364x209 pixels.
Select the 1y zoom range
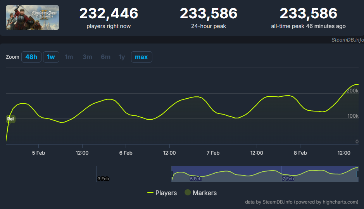click(x=122, y=57)
